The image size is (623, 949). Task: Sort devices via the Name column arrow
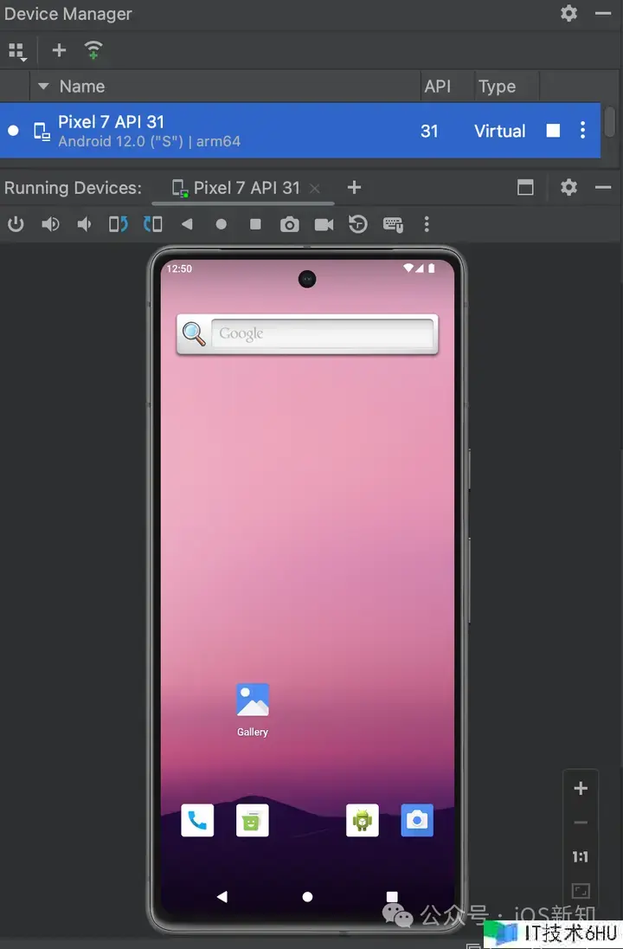pyautogui.click(x=43, y=87)
